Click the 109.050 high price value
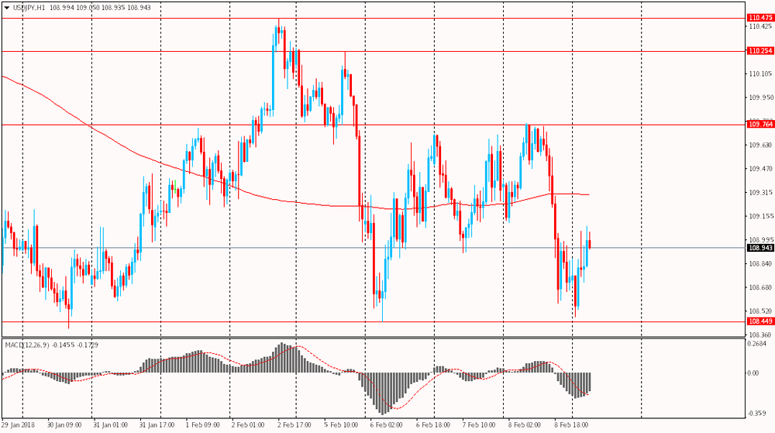 [88, 8]
